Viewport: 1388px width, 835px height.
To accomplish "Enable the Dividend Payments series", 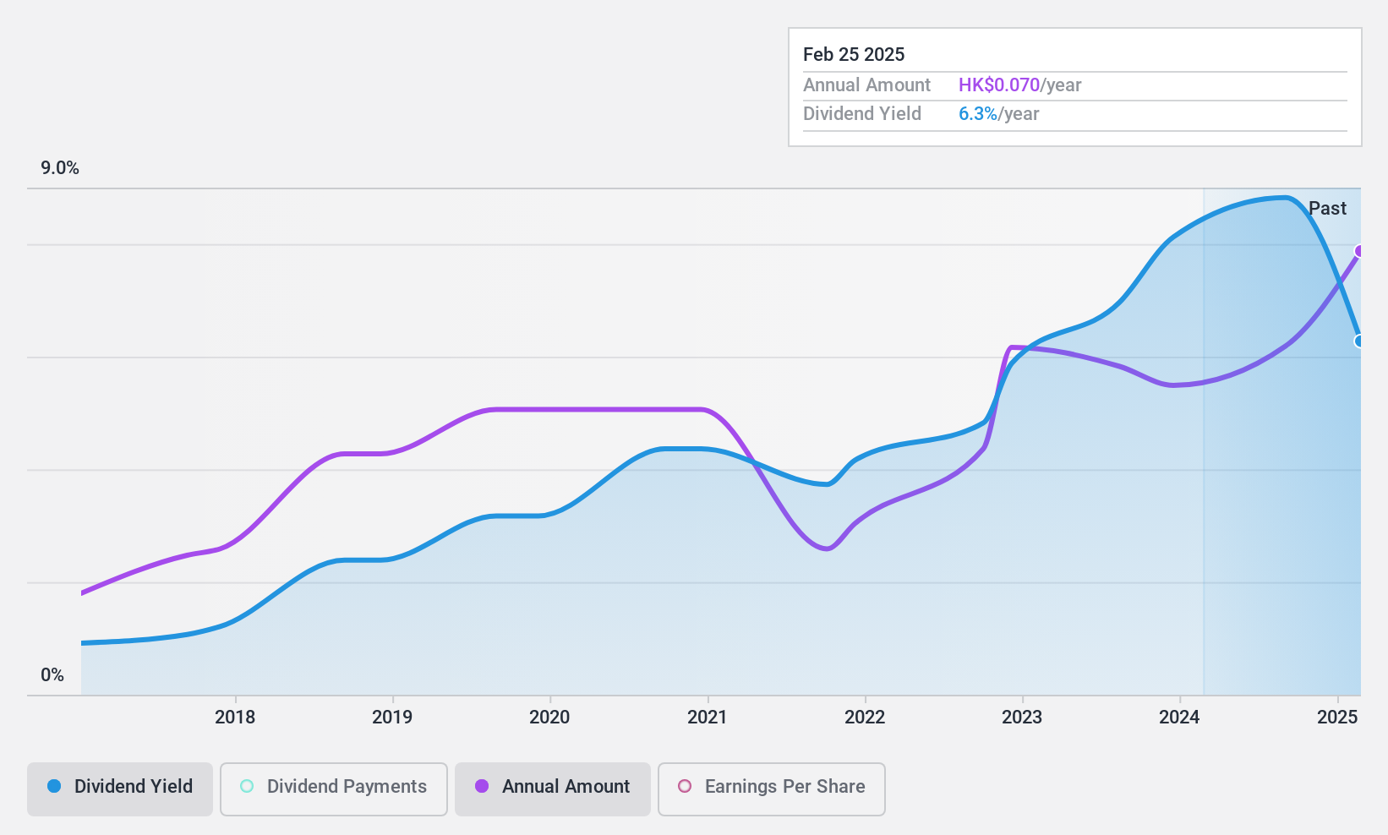I will [x=334, y=789].
